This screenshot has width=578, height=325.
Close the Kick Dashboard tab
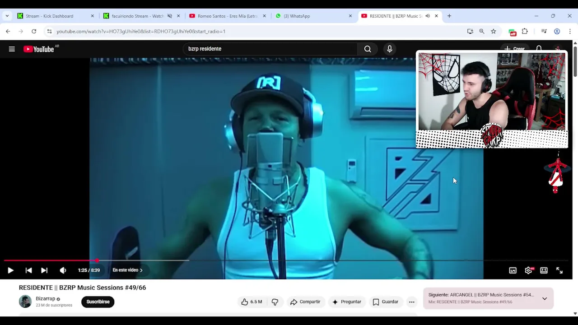tap(93, 16)
